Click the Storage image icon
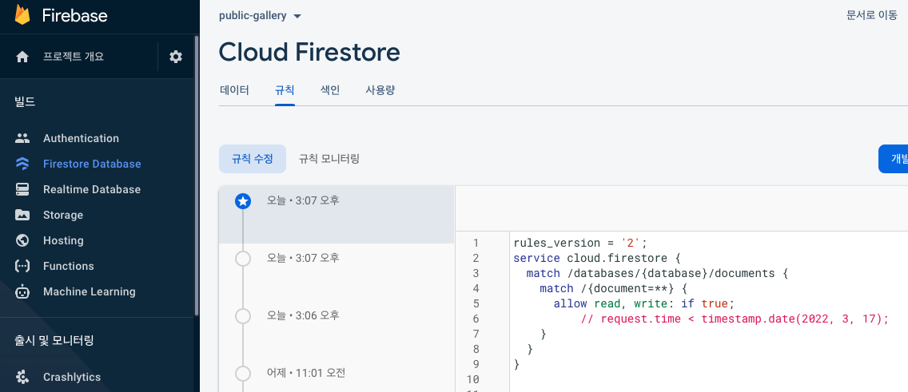Viewport: 908px width, 392px height. click(22, 215)
